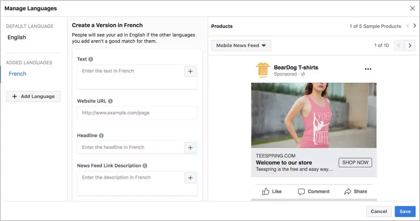Click the Add Language button
420x221 pixels.
tap(33, 96)
